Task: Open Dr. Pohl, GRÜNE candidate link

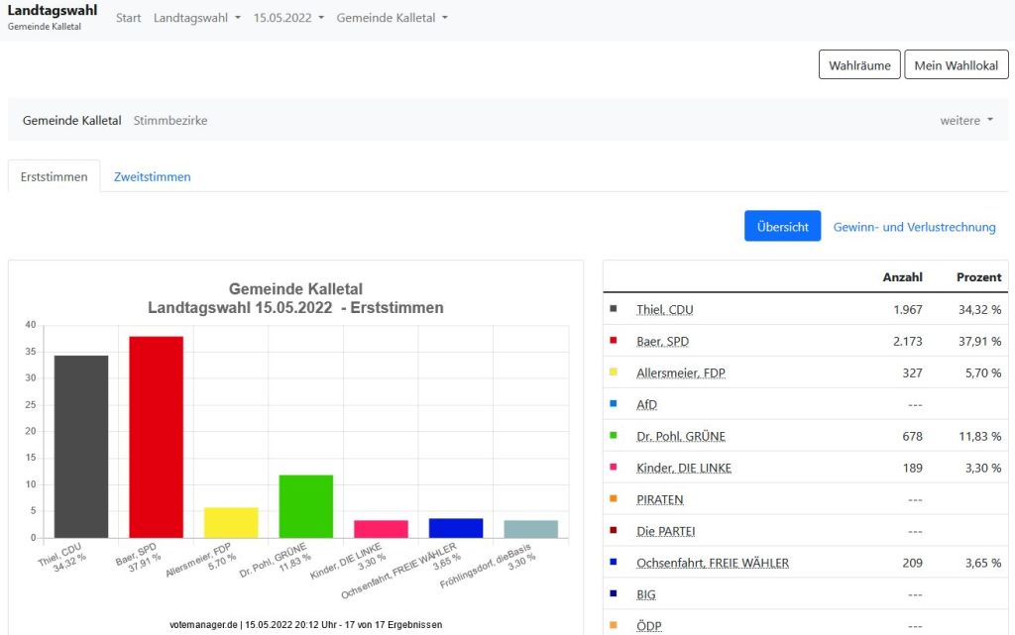Action: coord(681,437)
